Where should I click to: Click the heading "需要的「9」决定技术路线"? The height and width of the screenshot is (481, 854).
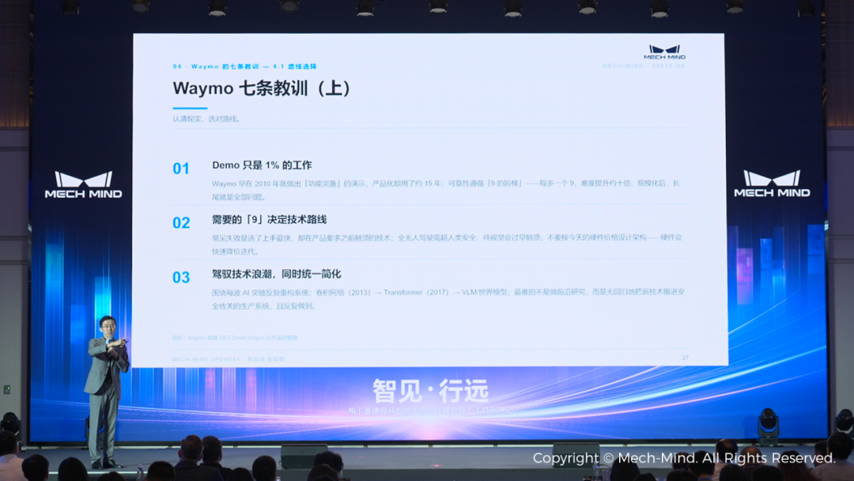[269, 219]
